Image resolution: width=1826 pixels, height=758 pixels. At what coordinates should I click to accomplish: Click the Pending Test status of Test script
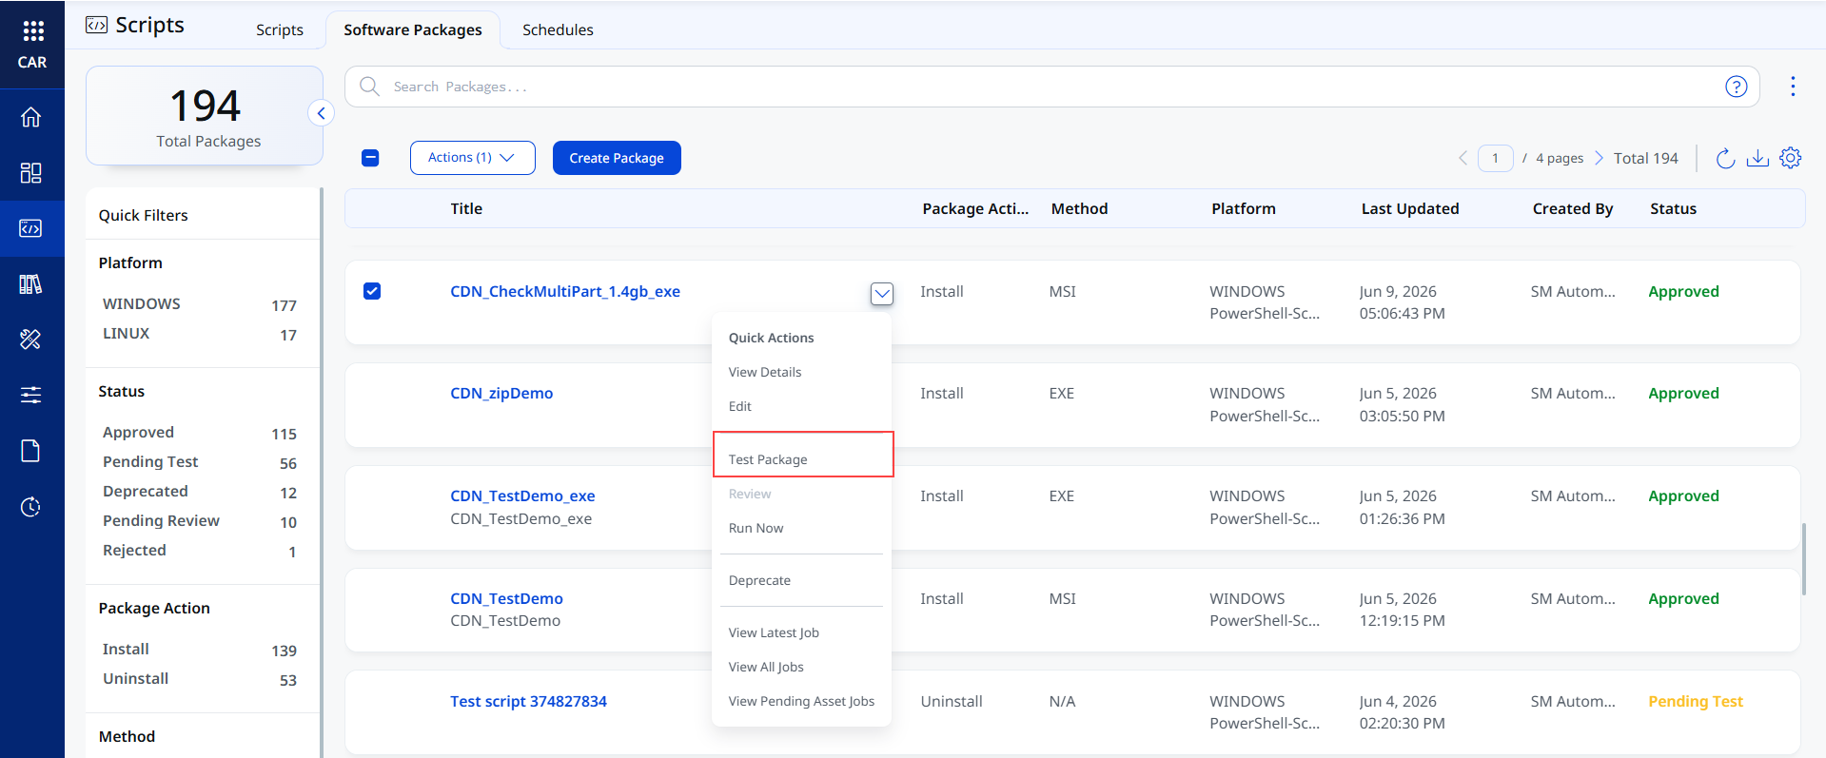(1696, 701)
